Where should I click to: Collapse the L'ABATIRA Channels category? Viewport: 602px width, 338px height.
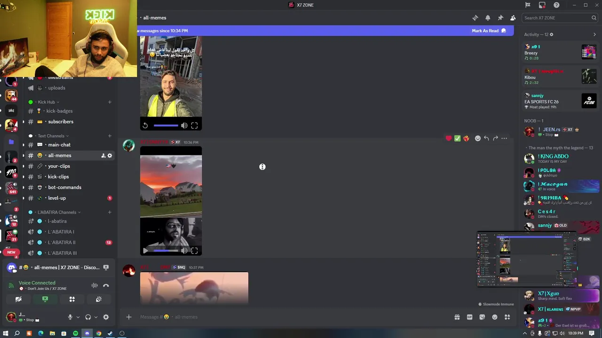[59, 212]
